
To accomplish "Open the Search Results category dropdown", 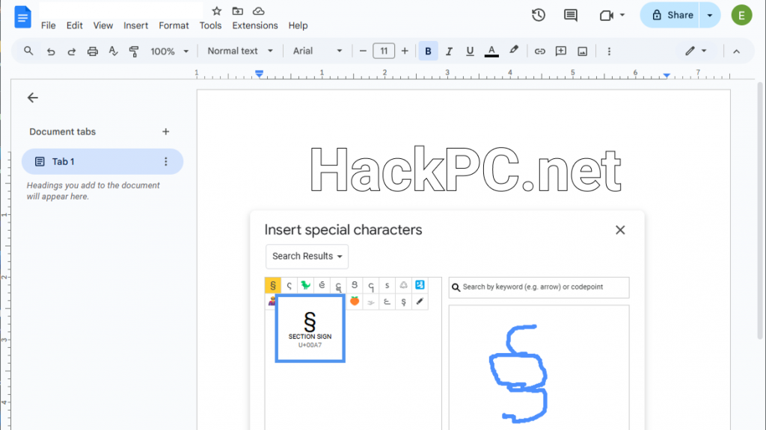I will 307,257.
